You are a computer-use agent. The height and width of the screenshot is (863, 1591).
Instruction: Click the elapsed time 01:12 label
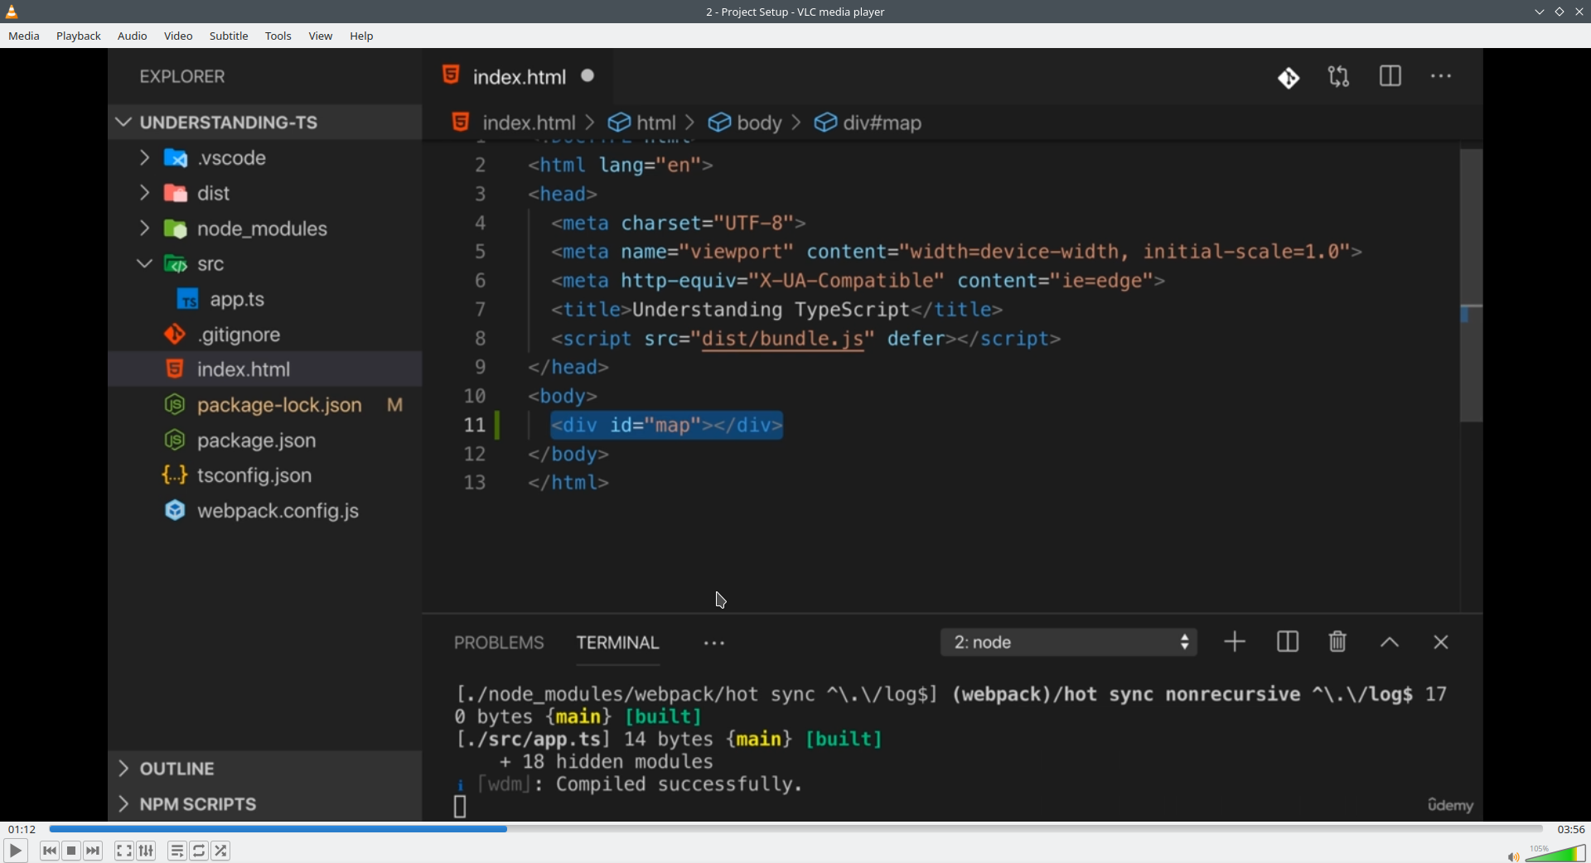22,829
